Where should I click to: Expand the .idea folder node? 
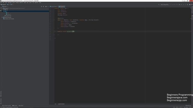[x=4, y=10]
